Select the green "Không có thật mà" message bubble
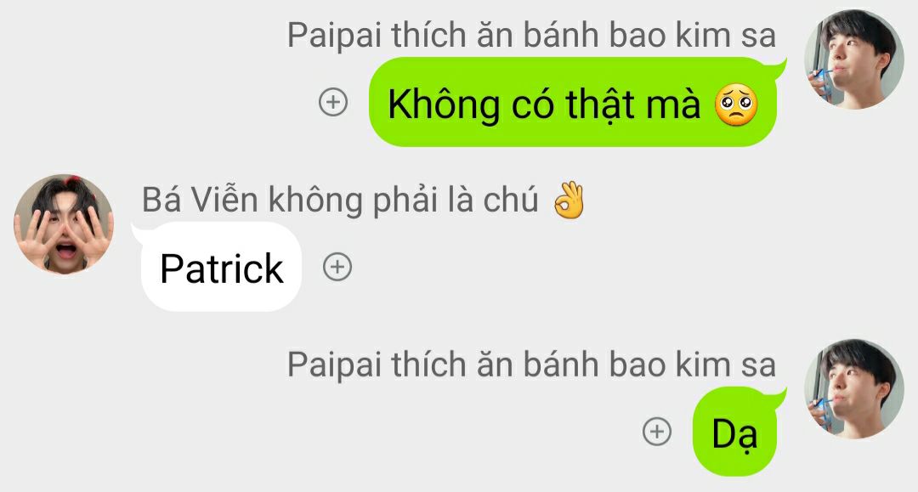The height and width of the screenshot is (492, 918). (x=575, y=102)
